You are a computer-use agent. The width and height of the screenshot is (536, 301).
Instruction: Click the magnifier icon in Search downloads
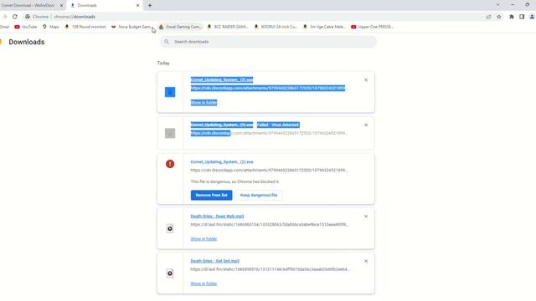(x=167, y=42)
